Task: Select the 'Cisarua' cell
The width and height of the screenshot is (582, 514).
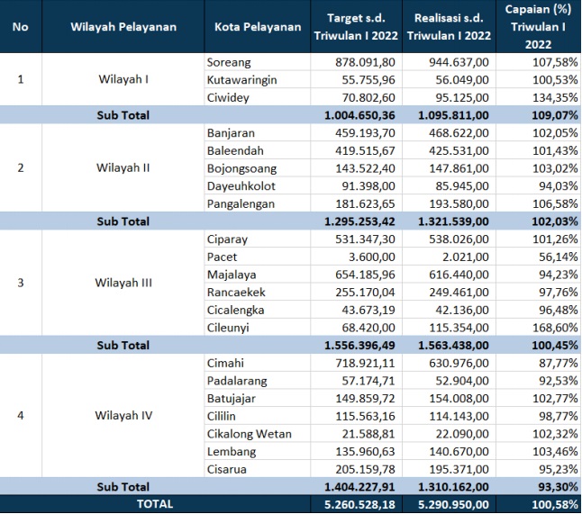Action: coord(258,469)
